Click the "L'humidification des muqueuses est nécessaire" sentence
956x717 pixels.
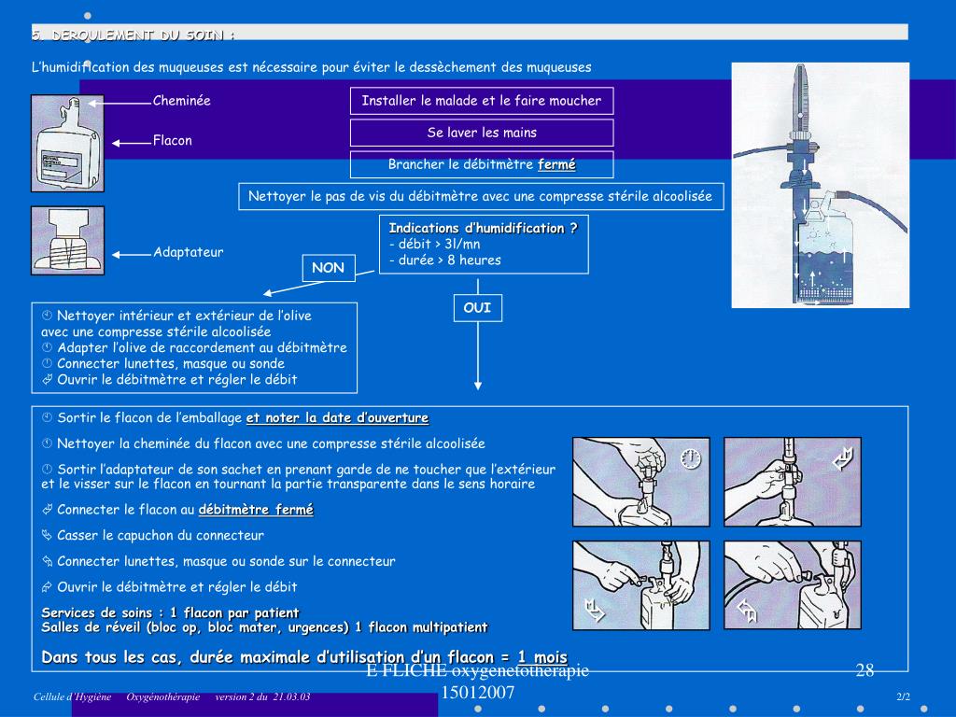[x=312, y=67]
